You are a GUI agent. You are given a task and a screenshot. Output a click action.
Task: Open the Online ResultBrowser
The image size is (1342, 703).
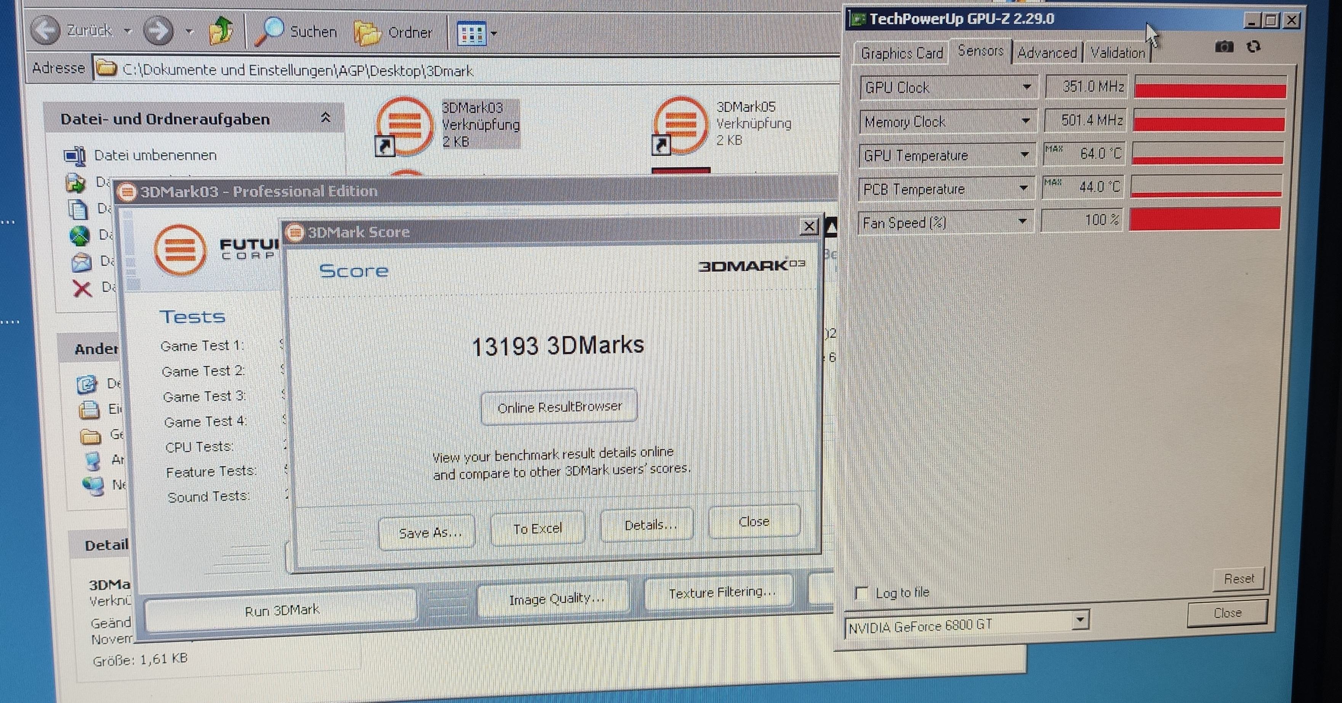pos(559,407)
